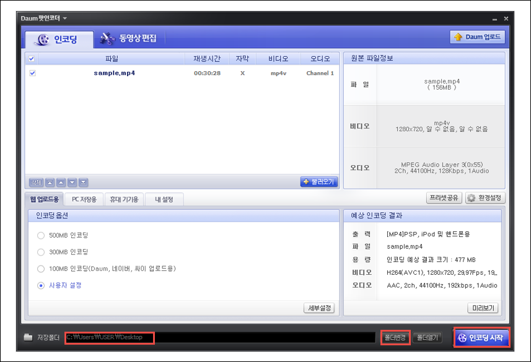Add files with the 불러오기 button

click(319, 182)
